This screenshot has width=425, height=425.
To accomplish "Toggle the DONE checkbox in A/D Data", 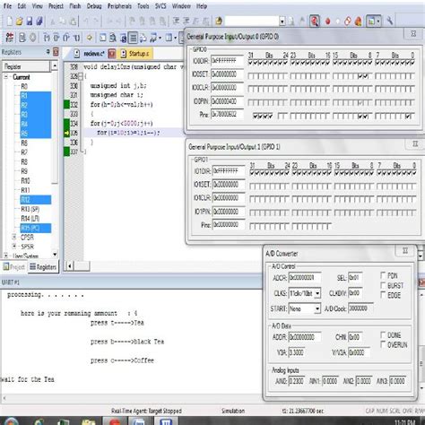I will pyautogui.click(x=383, y=334).
